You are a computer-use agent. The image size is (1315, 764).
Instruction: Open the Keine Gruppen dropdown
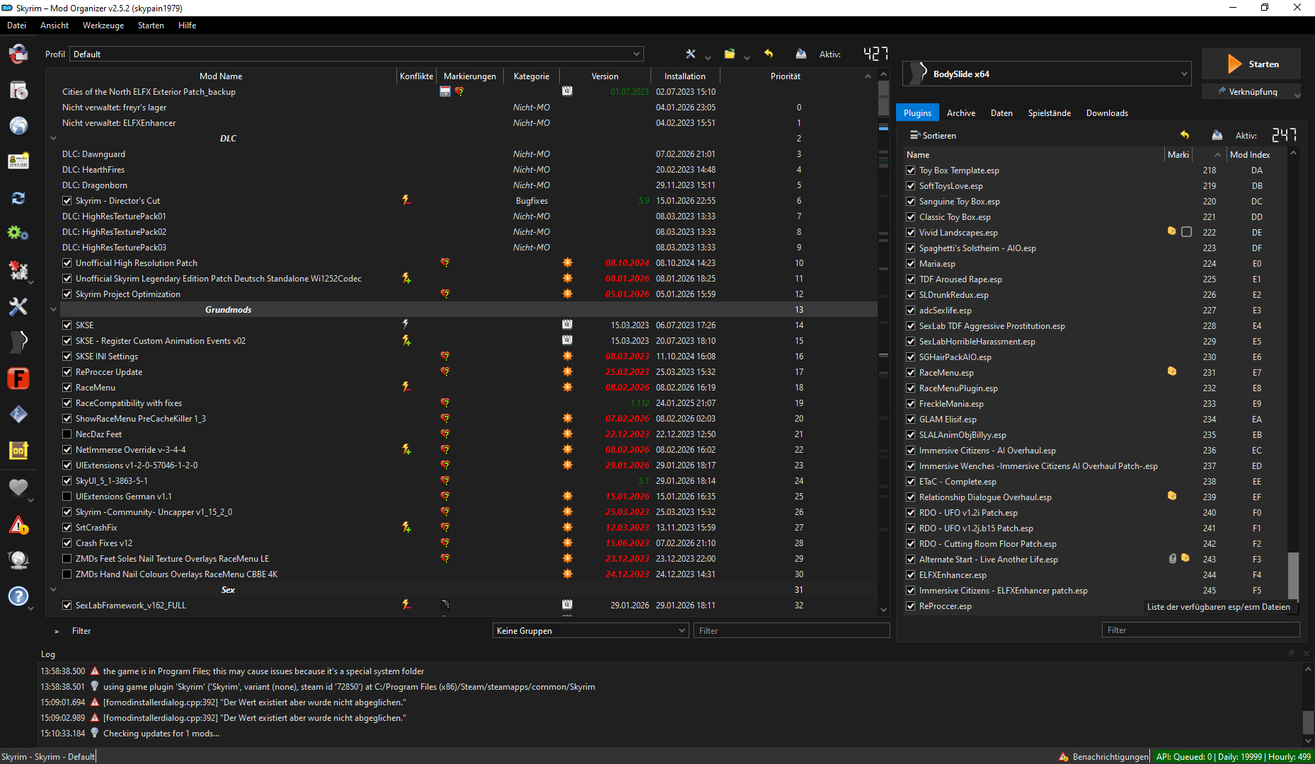[590, 630]
